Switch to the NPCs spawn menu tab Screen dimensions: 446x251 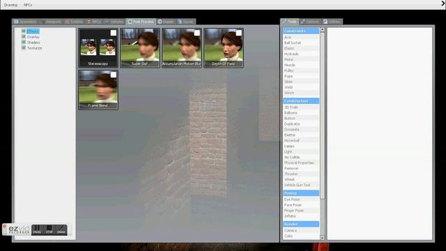click(94, 22)
